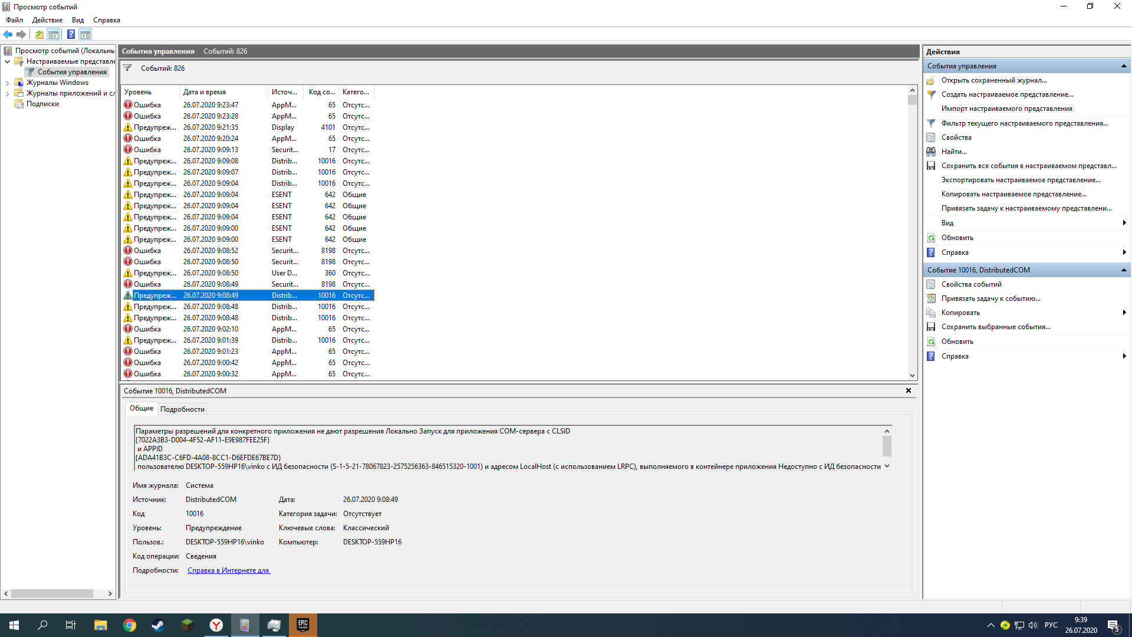
Task: Collapse Событие 10016 actions section
Action: click(x=1124, y=270)
